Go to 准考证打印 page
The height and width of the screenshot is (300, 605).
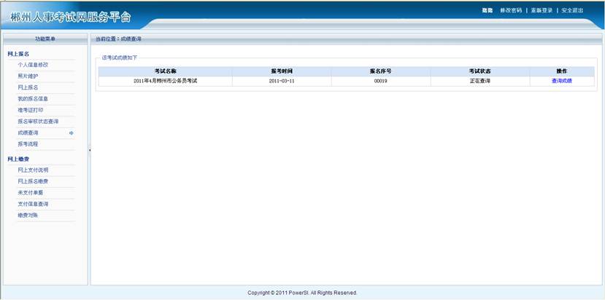click(x=31, y=110)
